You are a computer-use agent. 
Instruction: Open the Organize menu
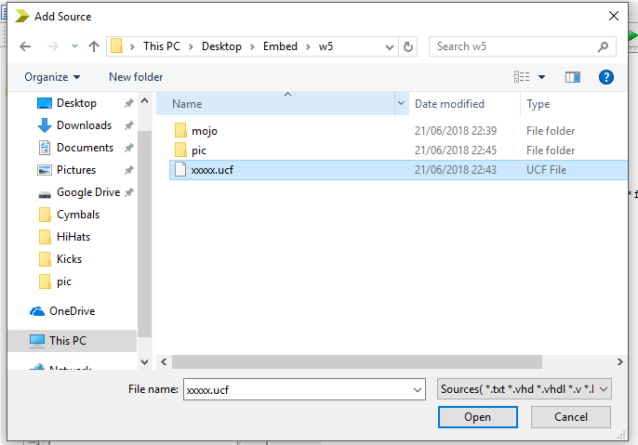pos(52,77)
